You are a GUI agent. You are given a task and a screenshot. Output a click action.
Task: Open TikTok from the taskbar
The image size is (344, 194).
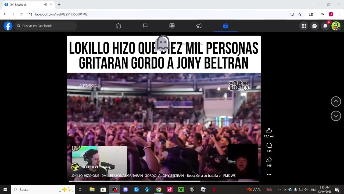tap(170, 190)
